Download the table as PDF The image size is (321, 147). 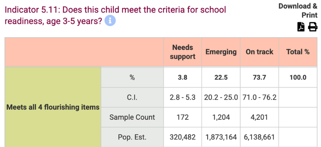(x=301, y=27)
